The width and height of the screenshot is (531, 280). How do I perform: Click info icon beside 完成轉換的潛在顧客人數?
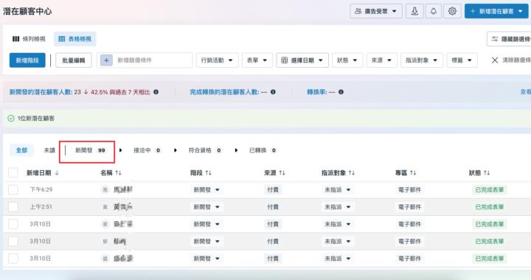273,92
